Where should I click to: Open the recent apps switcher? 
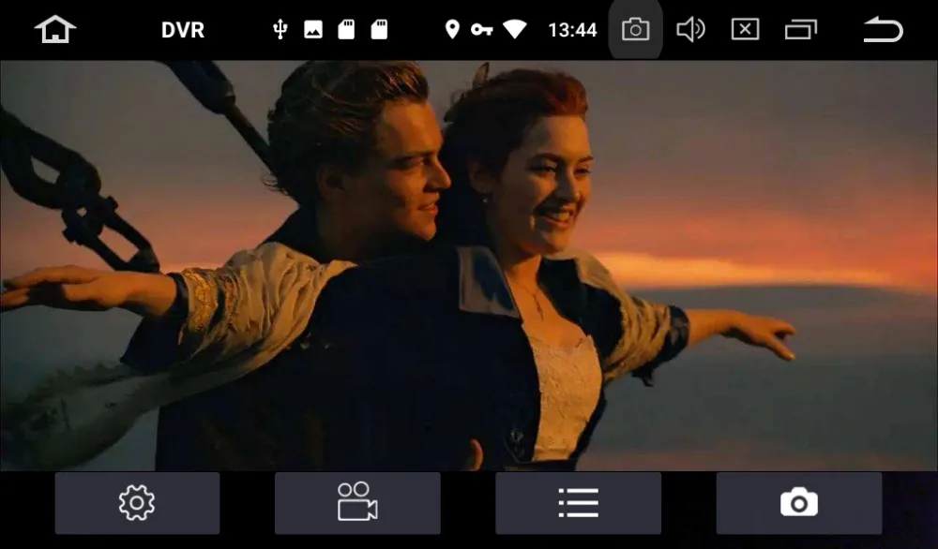point(802,29)
